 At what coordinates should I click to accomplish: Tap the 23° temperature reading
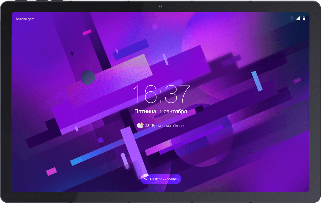[148, 126]
